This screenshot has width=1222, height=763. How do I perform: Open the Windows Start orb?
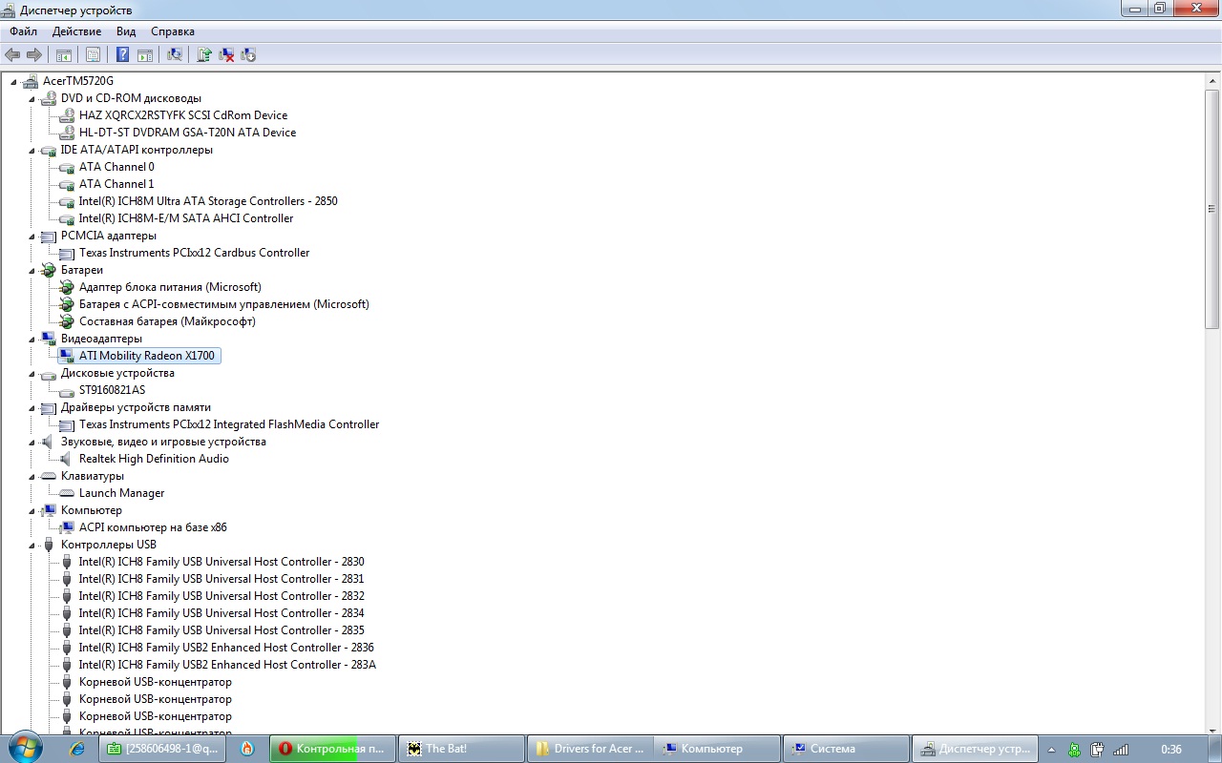[25, 747]
